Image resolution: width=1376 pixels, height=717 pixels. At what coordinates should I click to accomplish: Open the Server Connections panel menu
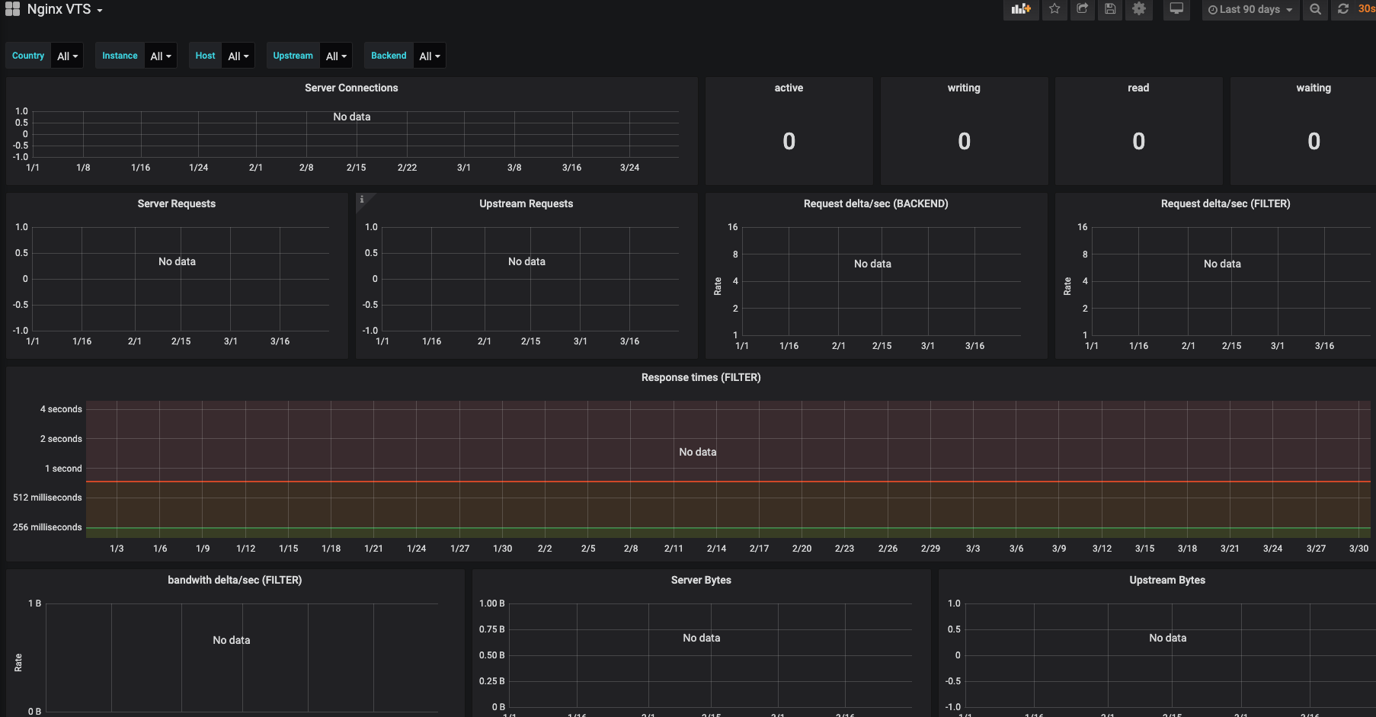coord(351,88)
